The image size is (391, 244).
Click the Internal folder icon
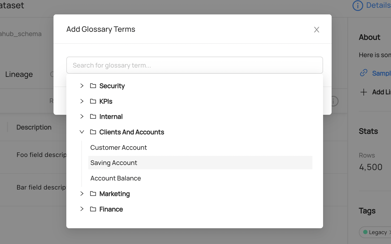93,116
